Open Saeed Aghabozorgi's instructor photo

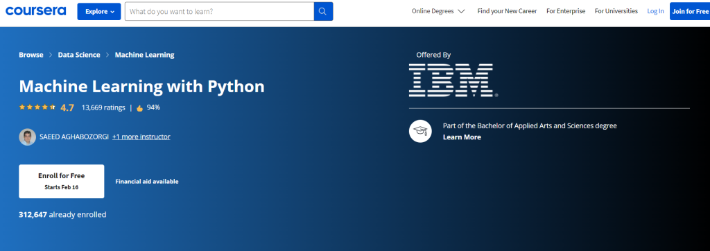point(27,137)
